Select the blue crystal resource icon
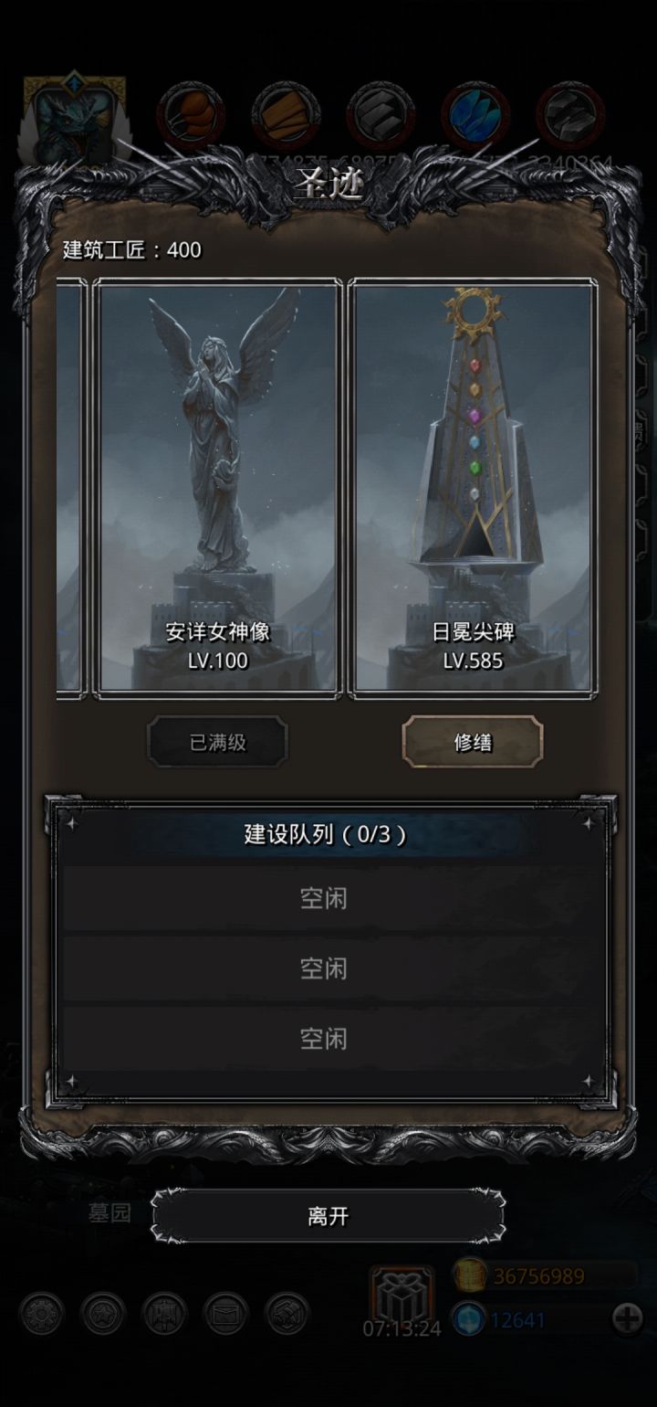Image resolution: width=657 pixels, height=1407 pixels. pos(475,115)
